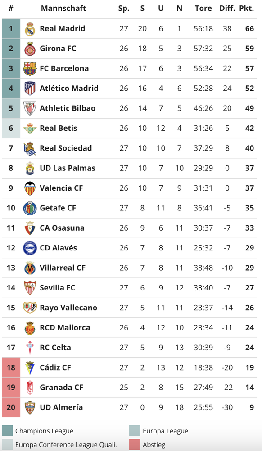Open the UD Almería team link
This screenshot has height=451, width=262.
pos(61,407)
